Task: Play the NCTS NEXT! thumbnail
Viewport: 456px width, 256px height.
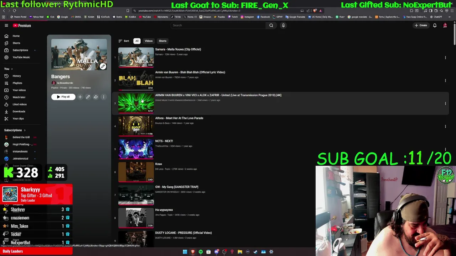Action: pos(136,149)
